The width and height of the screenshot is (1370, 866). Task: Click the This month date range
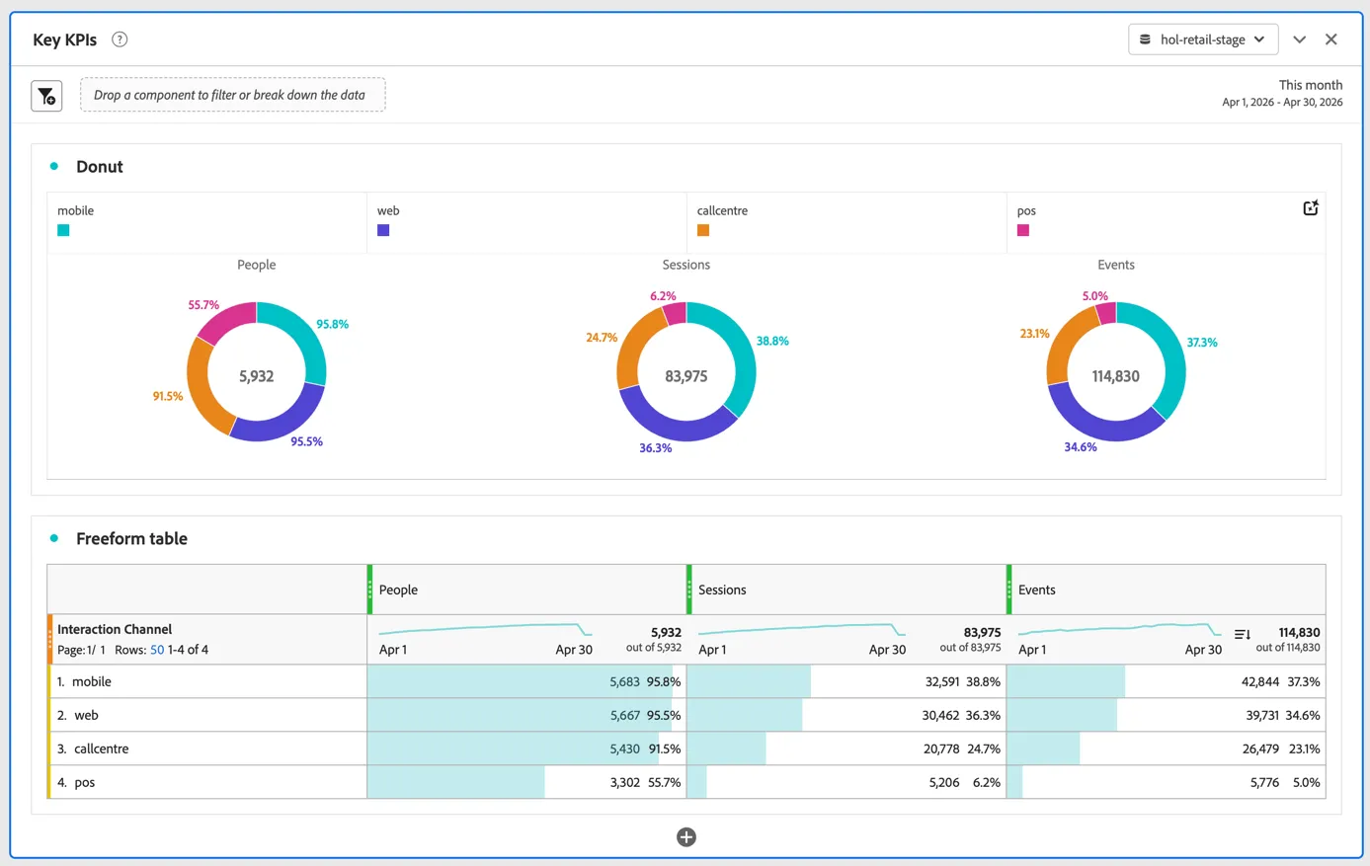1282,93
